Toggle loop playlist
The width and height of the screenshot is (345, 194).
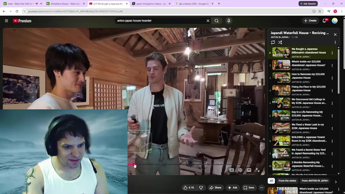click(x=273, y=42)
